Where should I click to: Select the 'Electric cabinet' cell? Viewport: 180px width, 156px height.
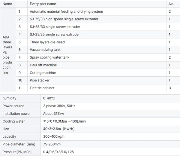[42, 88]
